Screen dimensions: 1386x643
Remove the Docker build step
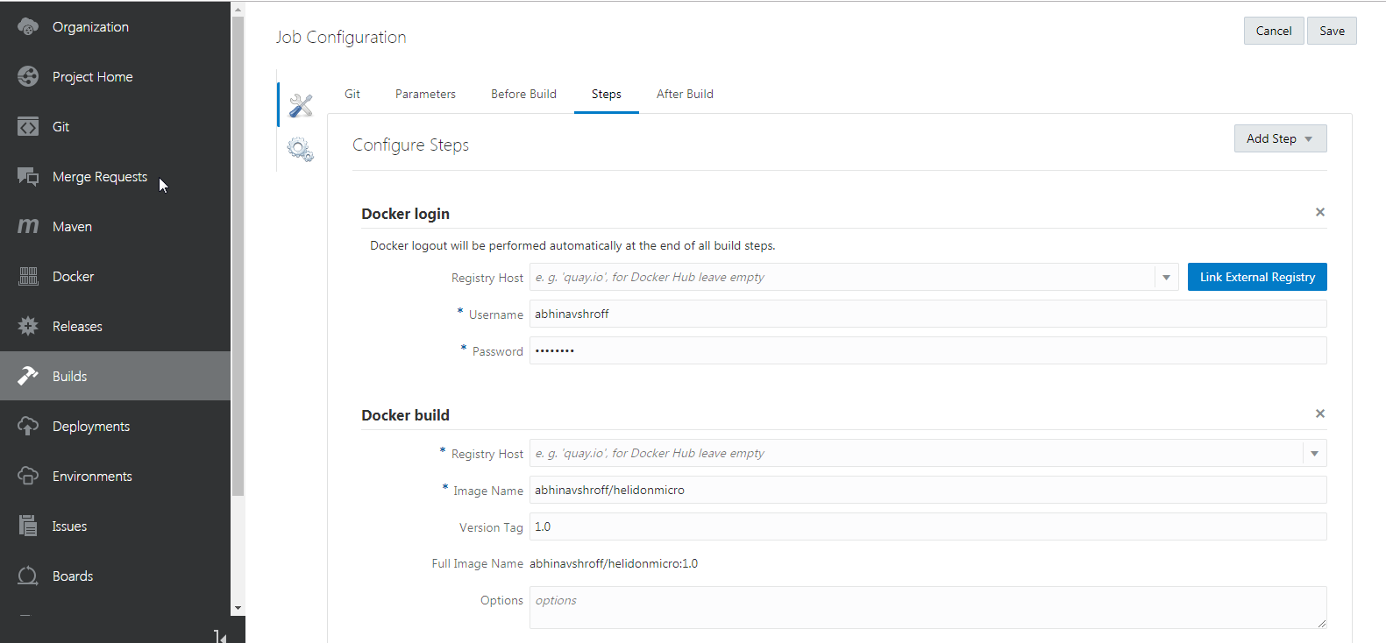[1320, 413]
